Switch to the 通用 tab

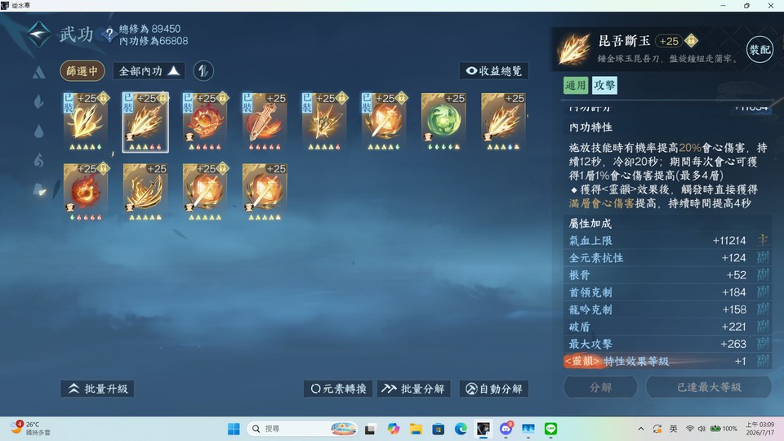click(575, 86)
